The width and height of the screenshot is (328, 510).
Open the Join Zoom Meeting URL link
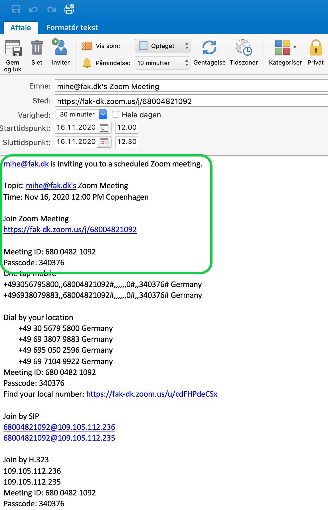[70, 230]
